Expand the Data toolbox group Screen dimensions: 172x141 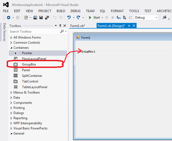pyautogui.click(x=11, y=98)
